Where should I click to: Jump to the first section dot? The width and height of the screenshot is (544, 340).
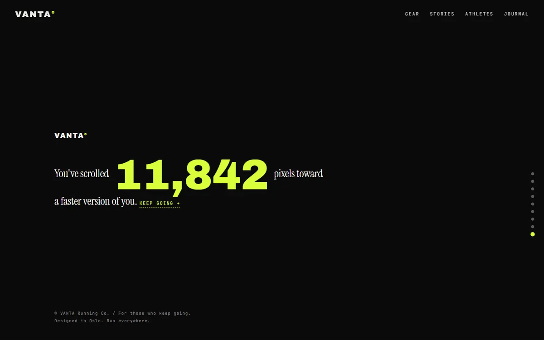tap(533, 174)
